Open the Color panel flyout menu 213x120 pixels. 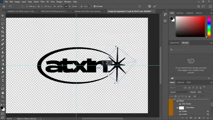click(211, 13)
